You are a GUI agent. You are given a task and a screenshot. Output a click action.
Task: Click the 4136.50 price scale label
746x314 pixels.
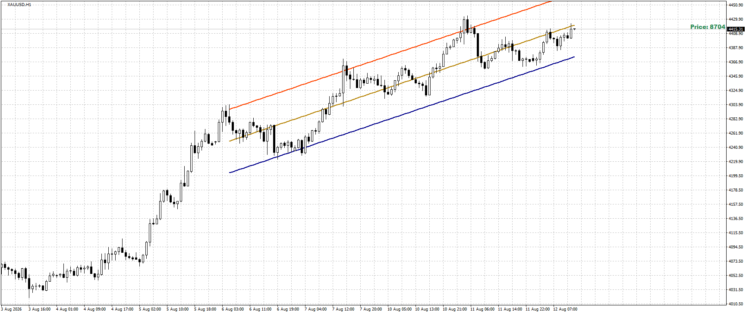(736, 219)
